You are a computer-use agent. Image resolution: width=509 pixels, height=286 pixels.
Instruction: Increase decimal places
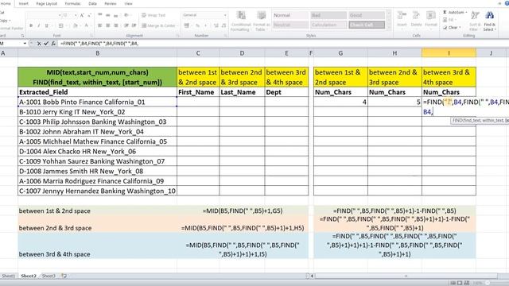[216, 25]
